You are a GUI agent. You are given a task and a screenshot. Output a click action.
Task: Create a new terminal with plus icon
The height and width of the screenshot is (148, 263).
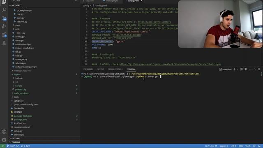[235, 69]
